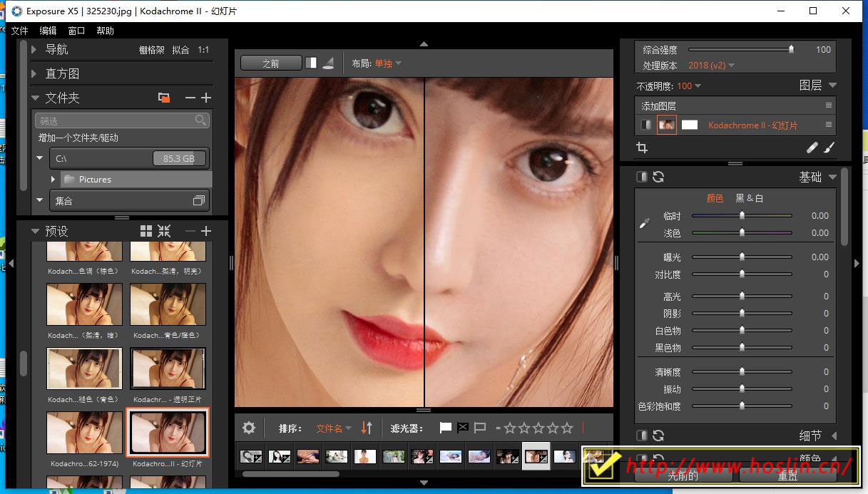This screenshot has width=868, height=494.
Task: Select the spot heal bandage tool
Action: click(812, 148)
